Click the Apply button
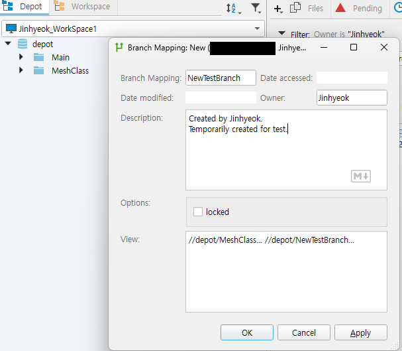 (361, 332)
